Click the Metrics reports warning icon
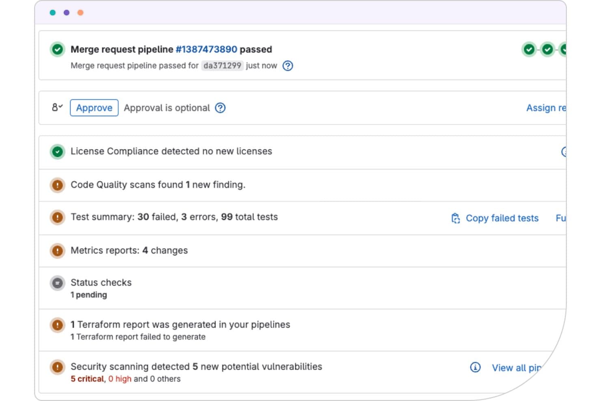The width and height of the screenshot is (601, 401). [58, 251]
